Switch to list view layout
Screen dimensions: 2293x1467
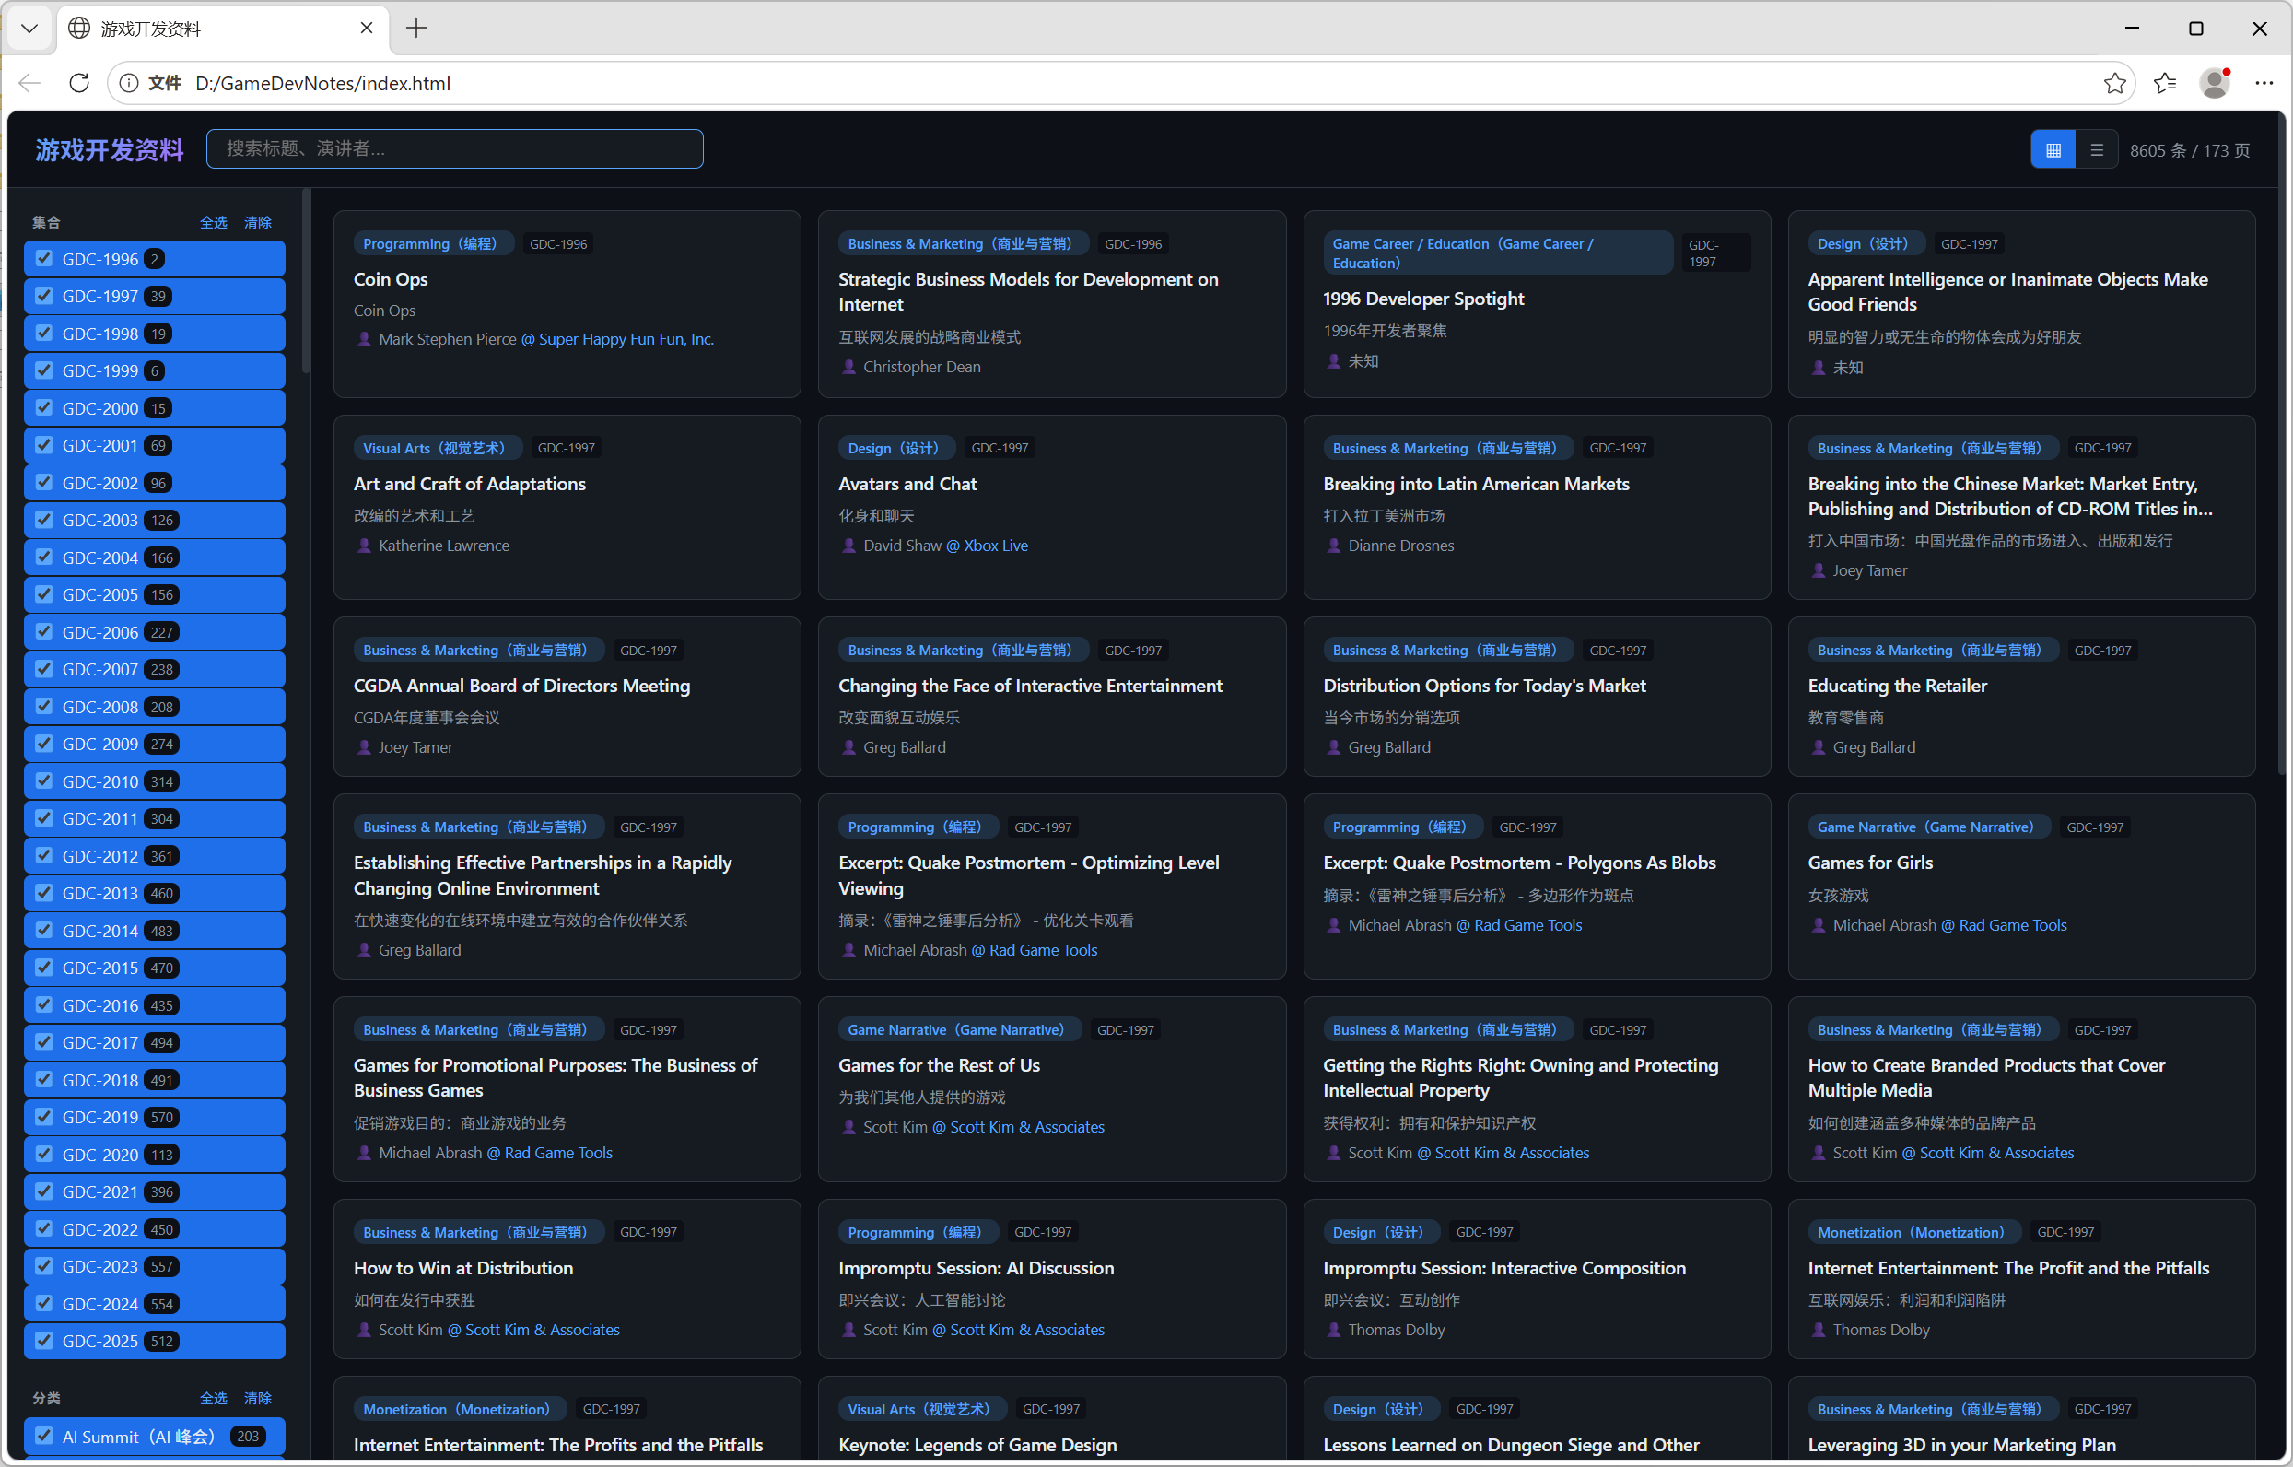point(2096,149)
